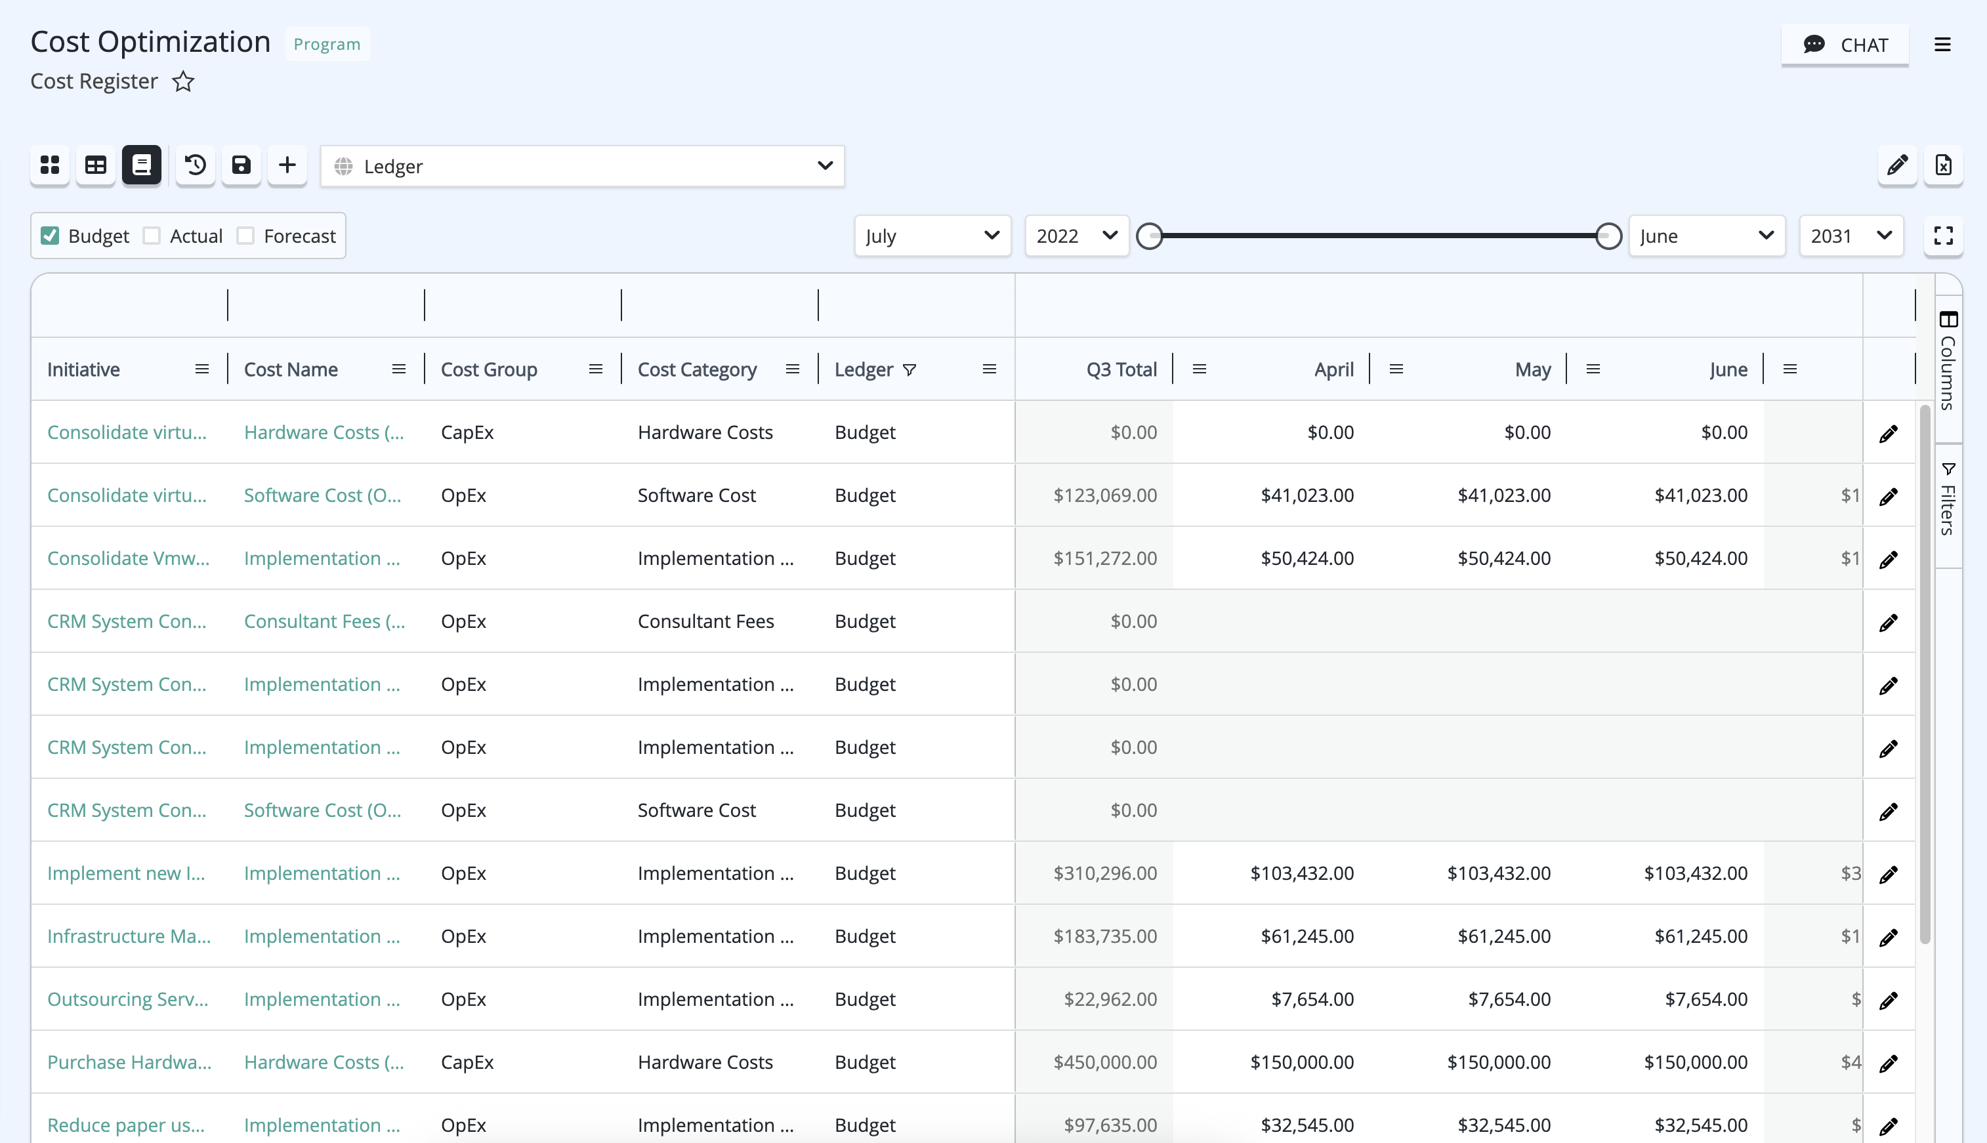1987x1143 pixels.
Task: Open the Filters side panel tab
Action: tap(1948, 499)
